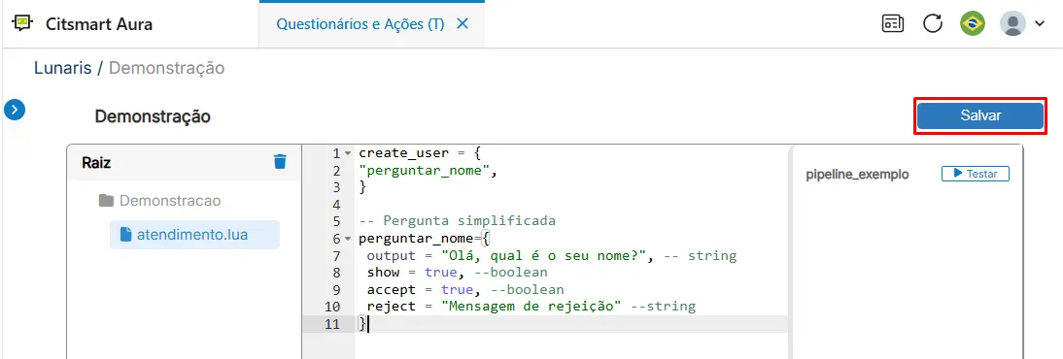Run pipeline_exemplo with Testar button

point(975,174)
